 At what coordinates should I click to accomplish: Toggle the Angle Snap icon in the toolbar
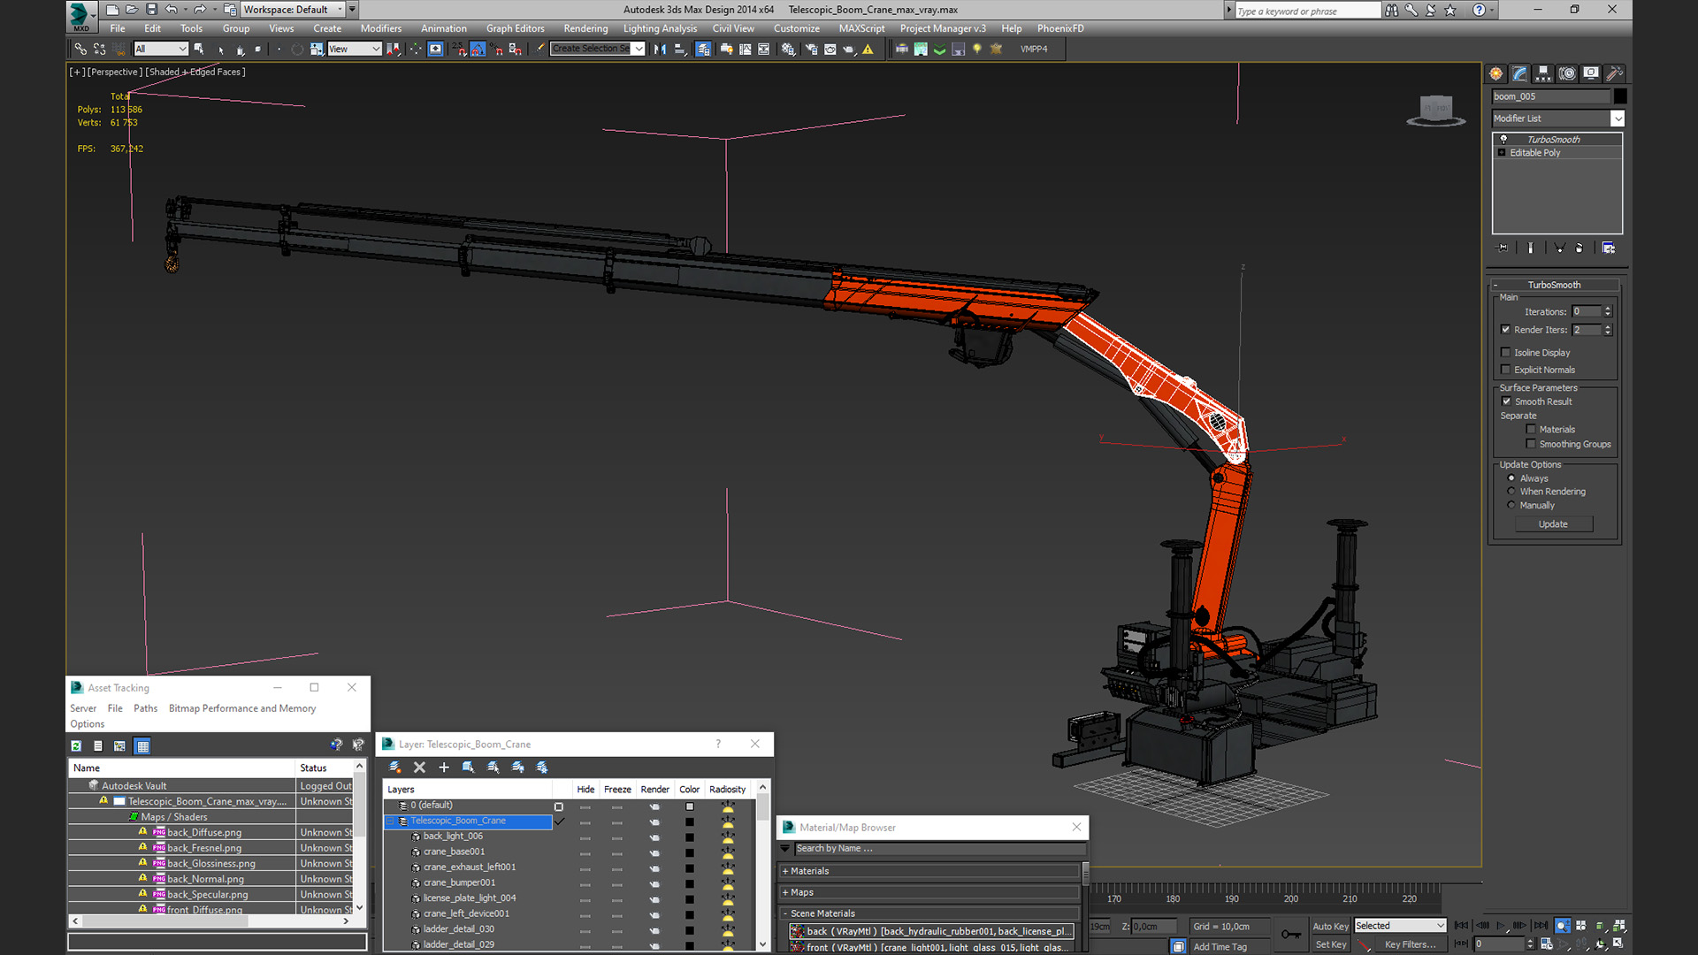pyautogui.click(x=478, y=50)
